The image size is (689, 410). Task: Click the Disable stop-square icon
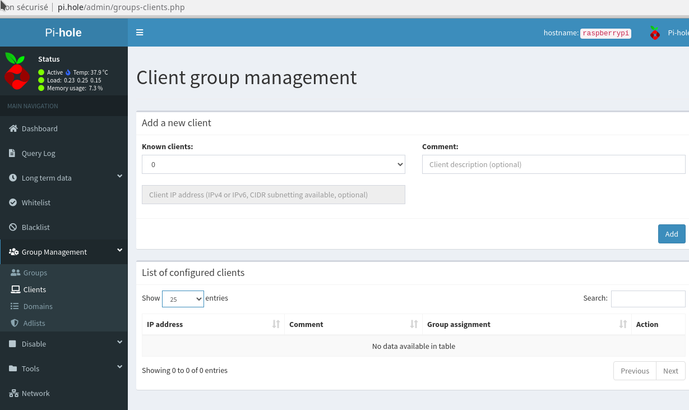[13, 344]
